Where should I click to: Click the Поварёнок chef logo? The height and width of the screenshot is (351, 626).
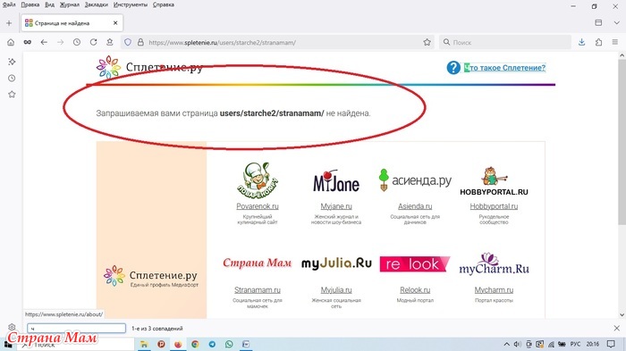click(x=258, y=180)
